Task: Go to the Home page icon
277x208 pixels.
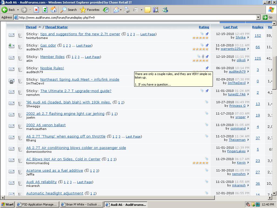Action: (54, 10)
